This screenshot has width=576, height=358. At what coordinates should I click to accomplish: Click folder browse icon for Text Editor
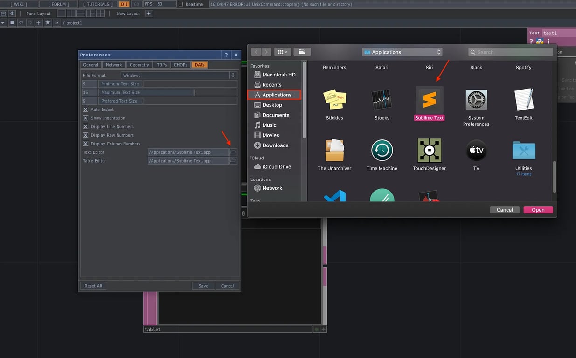click(x=233, y=152)
